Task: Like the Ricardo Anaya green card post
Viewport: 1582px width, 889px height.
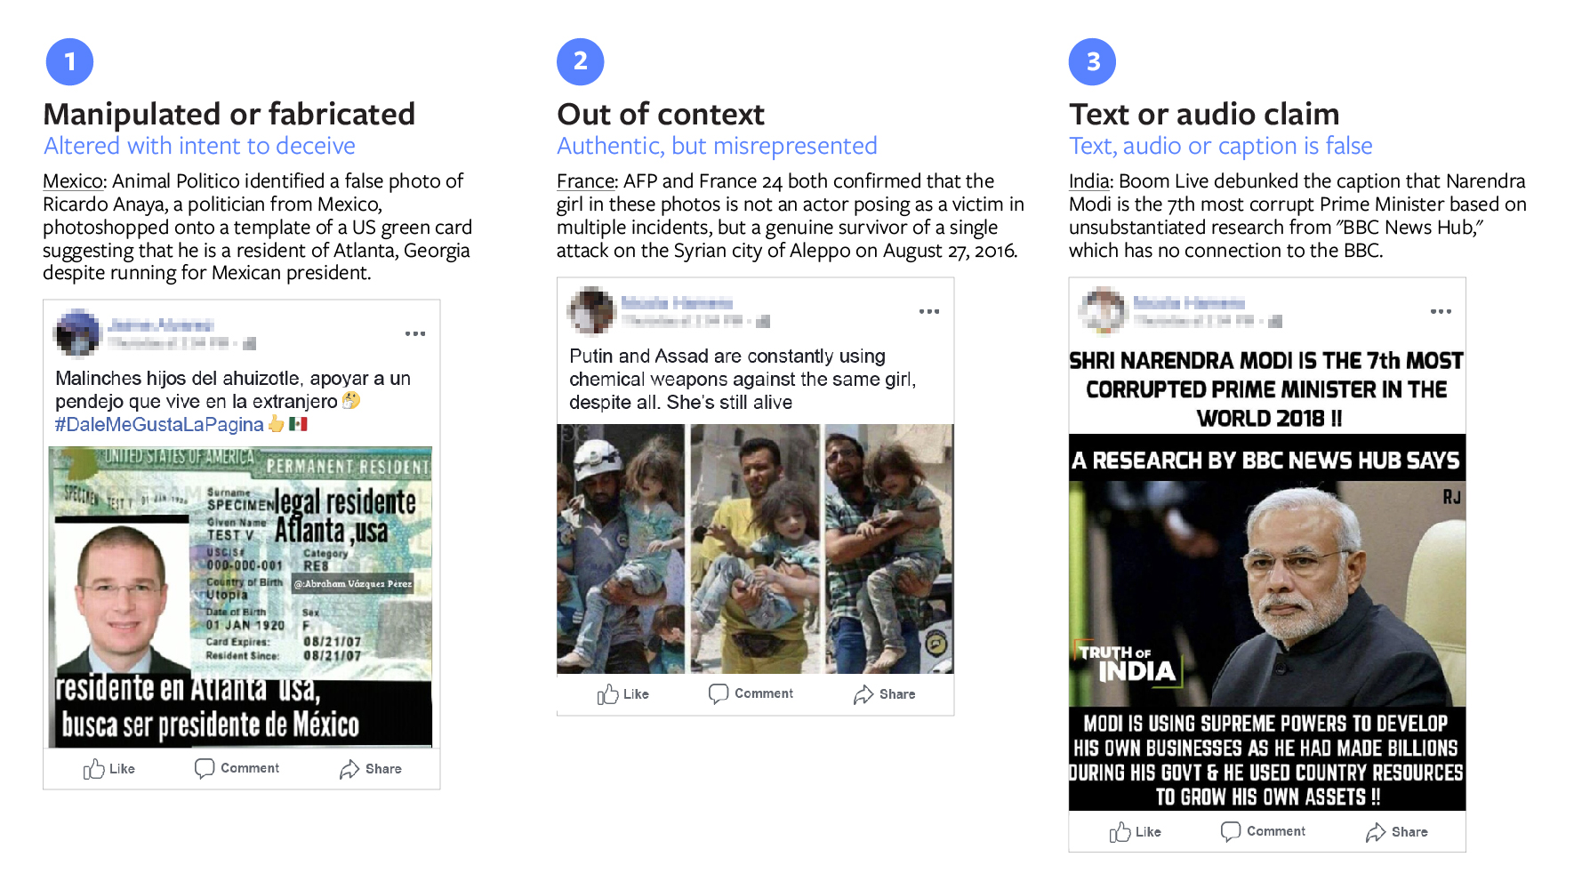Action: 108,769
